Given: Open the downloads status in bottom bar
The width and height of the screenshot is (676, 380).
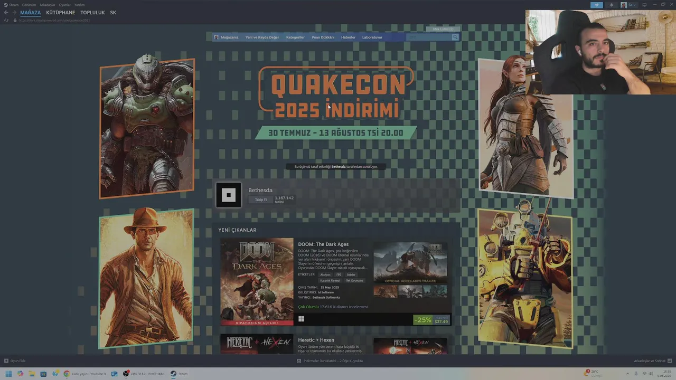Looking at the screenshot, I should 330,361.
